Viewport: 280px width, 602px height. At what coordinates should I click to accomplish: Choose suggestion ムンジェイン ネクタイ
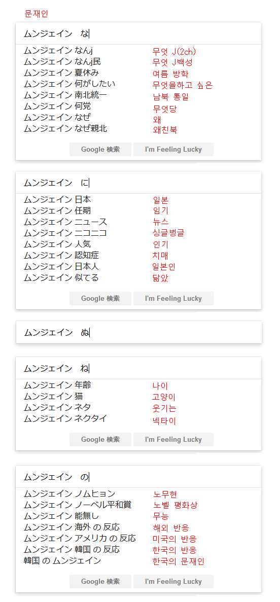pos(65,418)
